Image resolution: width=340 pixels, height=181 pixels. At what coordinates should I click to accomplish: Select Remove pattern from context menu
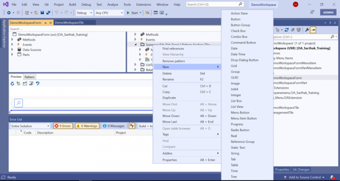(174, 61)
